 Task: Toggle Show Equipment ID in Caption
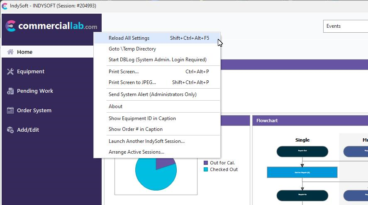(142, 118)
